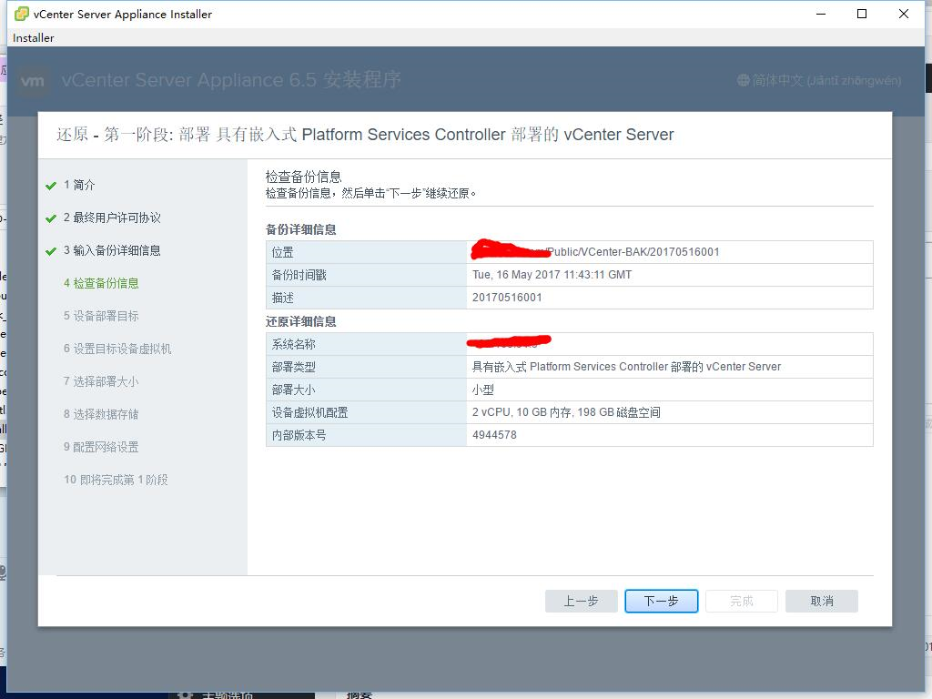Click the 部署大小 row label
The image size is (932, 699).
point(294,390)
